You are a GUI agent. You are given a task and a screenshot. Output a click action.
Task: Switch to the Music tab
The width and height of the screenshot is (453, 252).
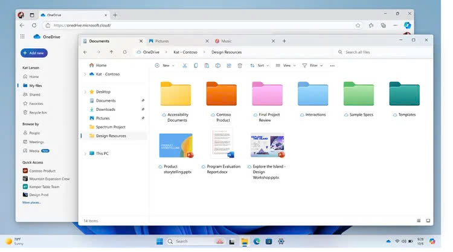226,41
